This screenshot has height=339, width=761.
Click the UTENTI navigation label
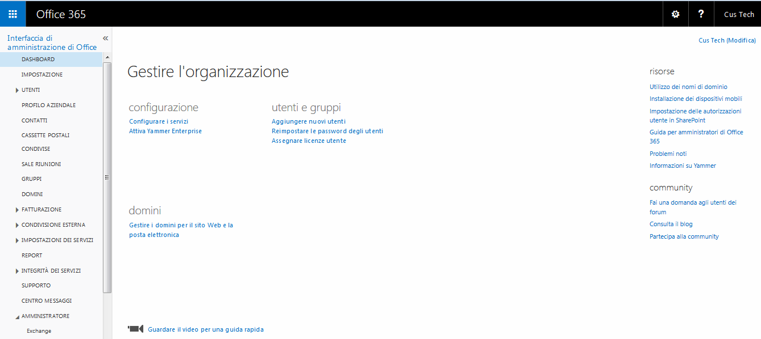point(31,90)
